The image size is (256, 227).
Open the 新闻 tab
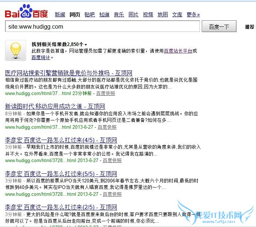tap(60, 15)
